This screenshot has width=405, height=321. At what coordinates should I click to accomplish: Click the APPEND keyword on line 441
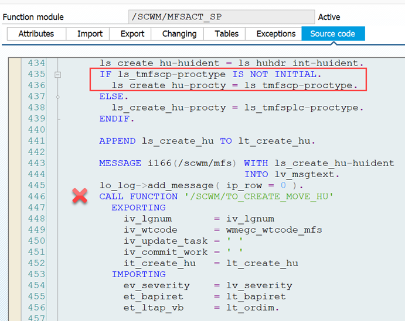(x=117, y=141)
